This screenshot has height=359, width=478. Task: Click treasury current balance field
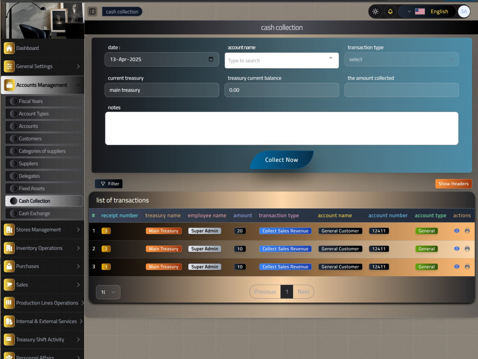[282, 90]
